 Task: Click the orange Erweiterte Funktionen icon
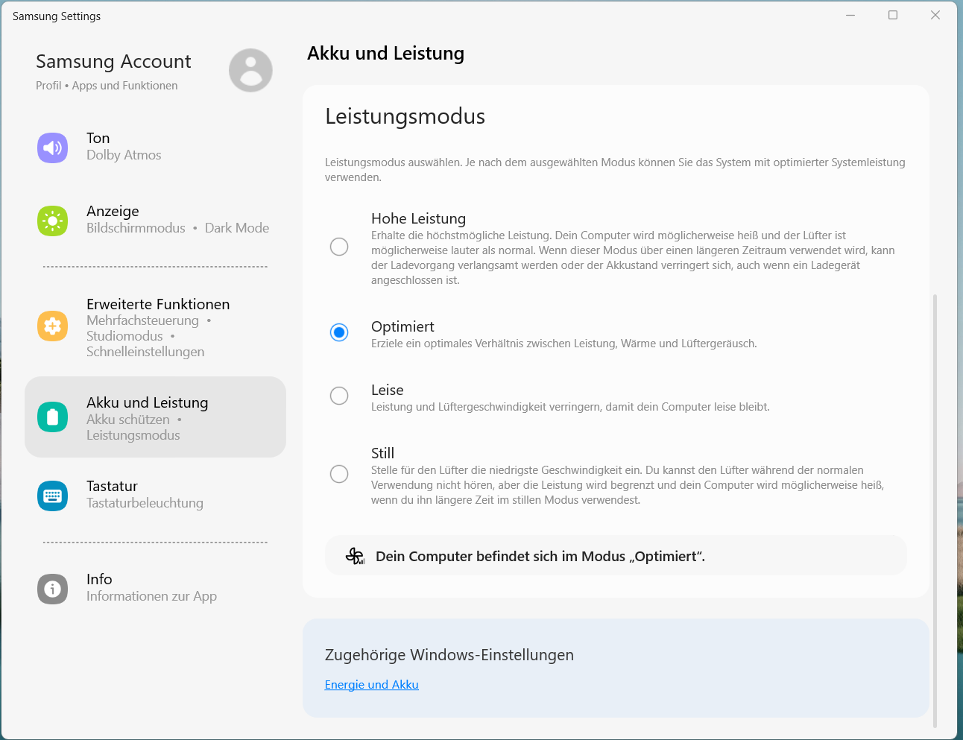point(53,326)
